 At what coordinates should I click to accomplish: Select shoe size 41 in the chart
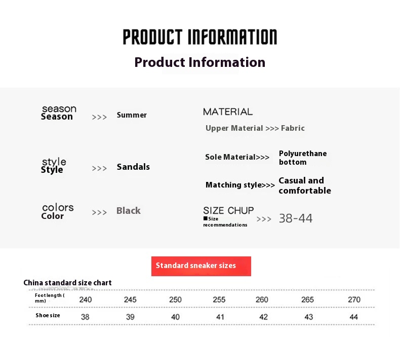(x=219, y=317)
